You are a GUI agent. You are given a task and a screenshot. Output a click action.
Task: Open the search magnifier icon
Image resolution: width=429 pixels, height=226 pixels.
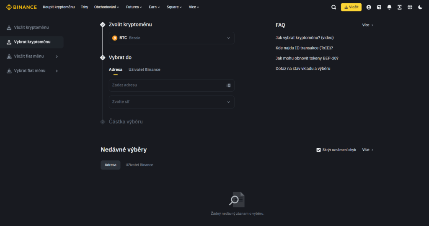pos(333,8)
